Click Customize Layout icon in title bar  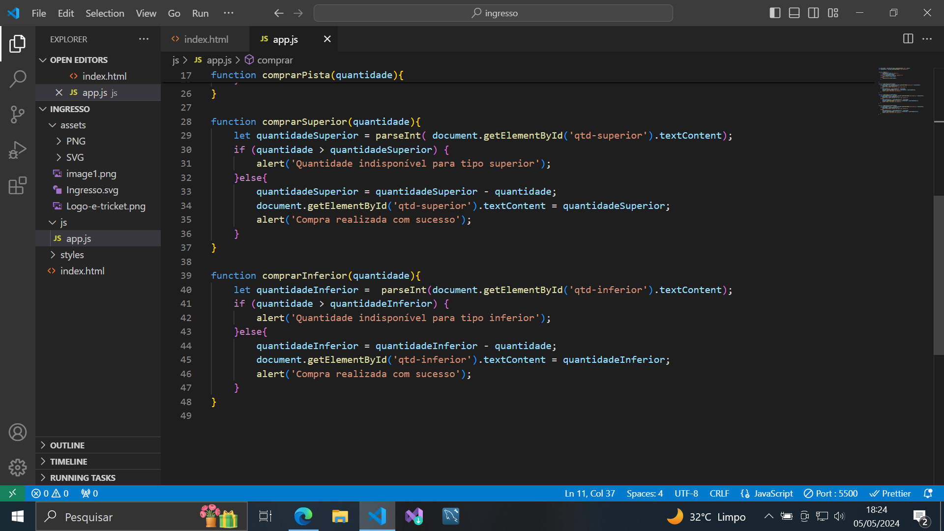[x=833, y=13]
